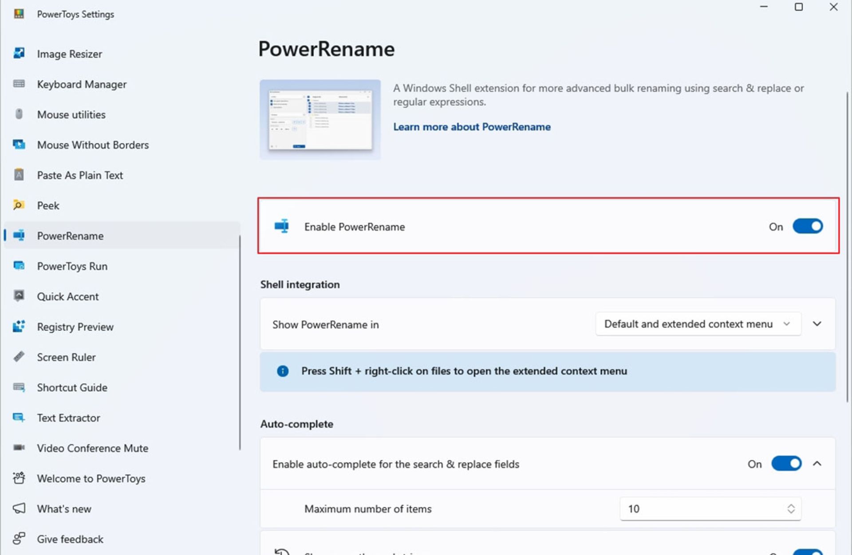This screenshot has height=555, width=852.
Task: Click the Quick Accent icon
Action: (19, 296)
